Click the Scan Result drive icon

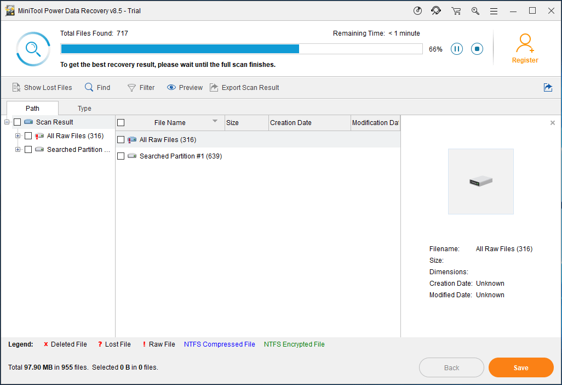(28, 122)
